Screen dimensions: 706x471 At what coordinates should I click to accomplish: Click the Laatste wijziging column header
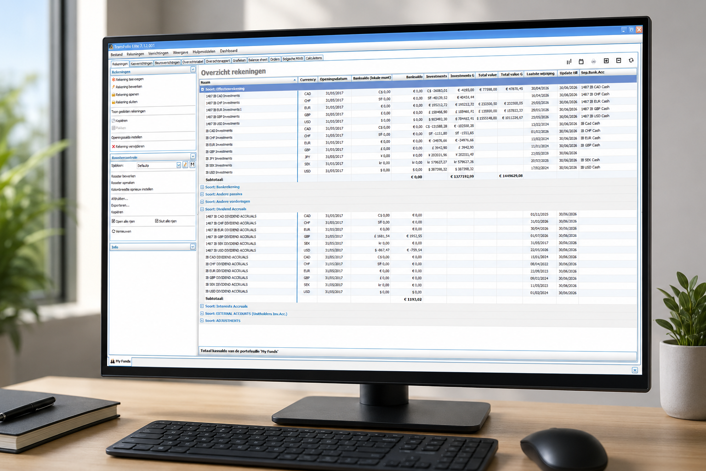(x=541, y=74)
